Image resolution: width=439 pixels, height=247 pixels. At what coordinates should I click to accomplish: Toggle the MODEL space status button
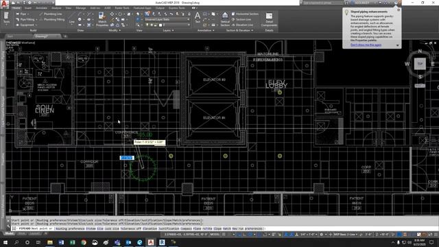coord(215,235)
